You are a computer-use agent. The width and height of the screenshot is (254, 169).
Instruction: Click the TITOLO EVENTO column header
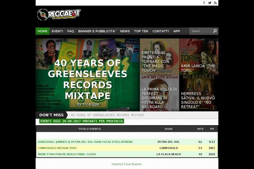tap(90, 129)
